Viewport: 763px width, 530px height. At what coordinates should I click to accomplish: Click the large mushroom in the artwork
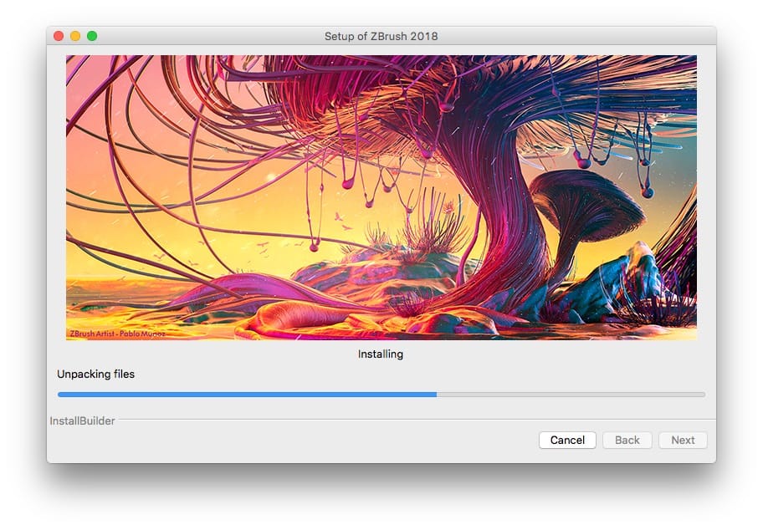586,205
